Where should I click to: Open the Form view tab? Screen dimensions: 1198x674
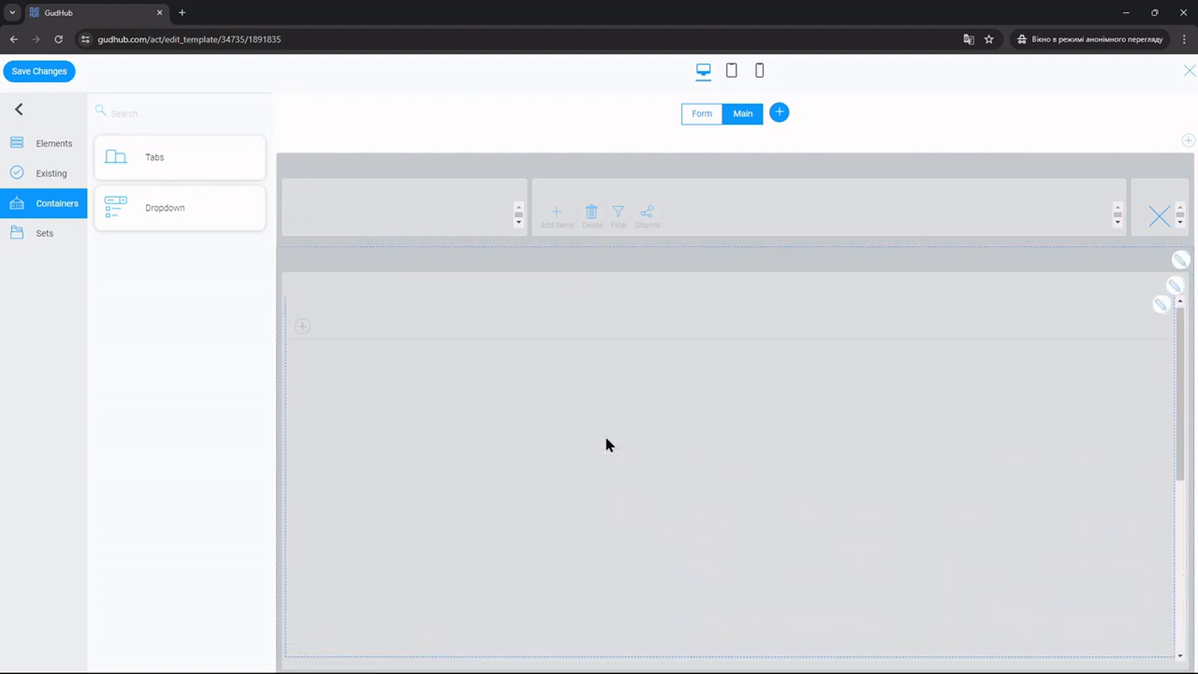click(702, 114)
